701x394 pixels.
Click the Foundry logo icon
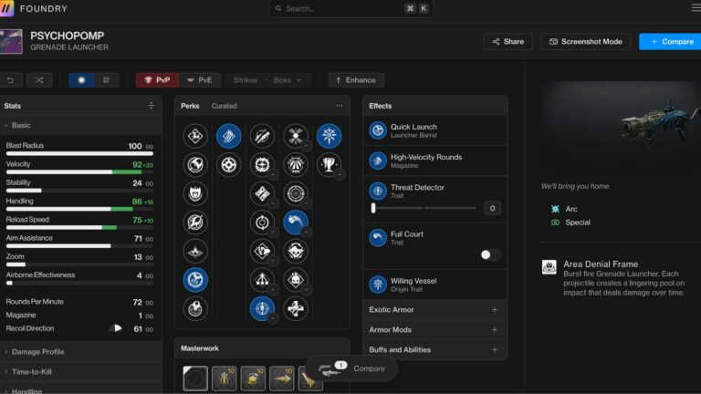(6, 8)
